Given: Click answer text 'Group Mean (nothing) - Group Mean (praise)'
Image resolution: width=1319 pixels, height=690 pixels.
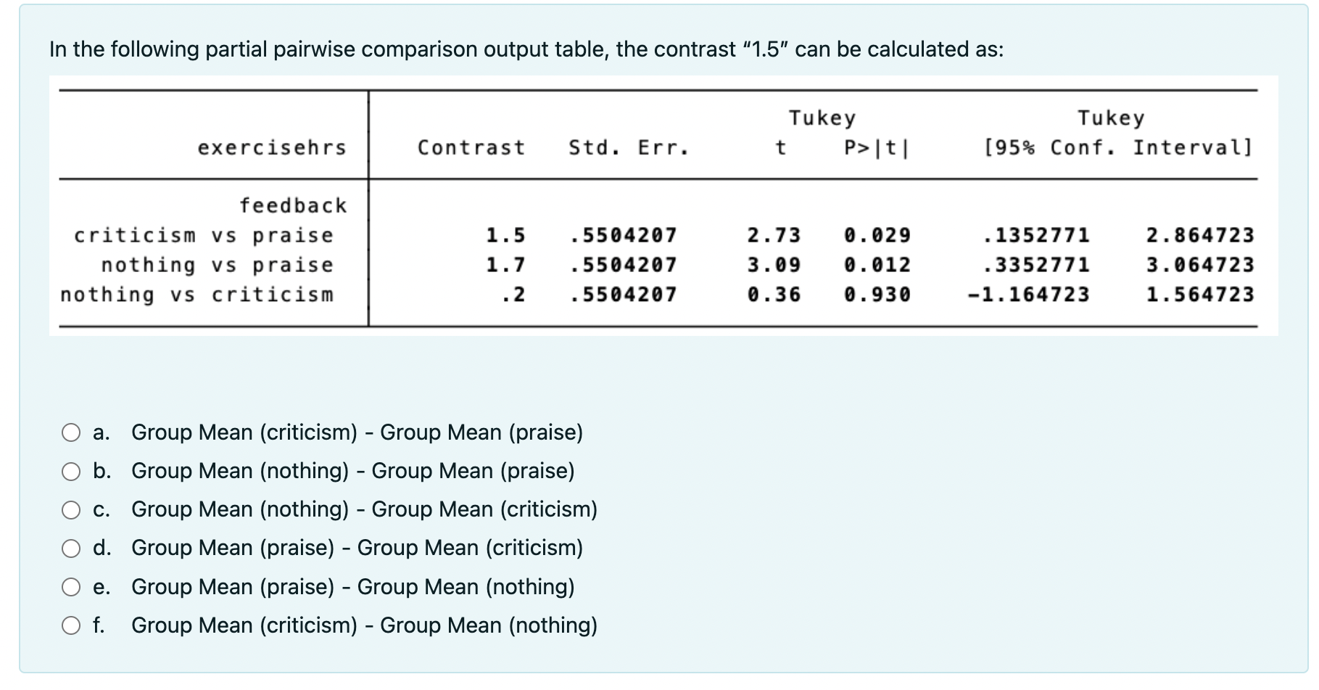Looking at the screenshot, I should click(x=353, y=472).
